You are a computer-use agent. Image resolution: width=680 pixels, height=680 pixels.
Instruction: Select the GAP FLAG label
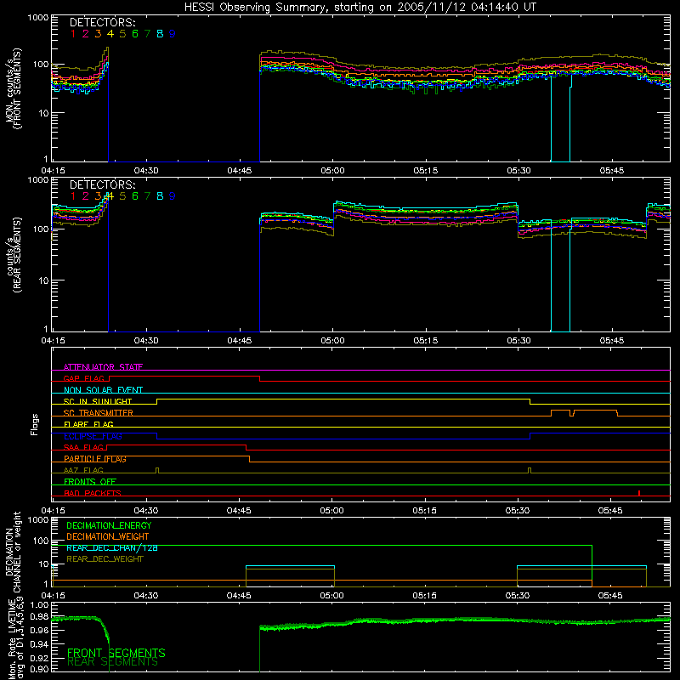[84, 378]
